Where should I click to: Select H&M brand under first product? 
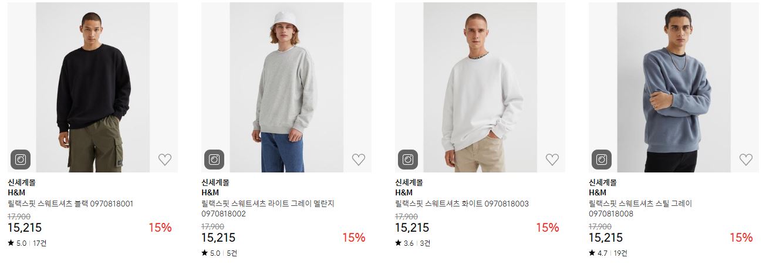(x=16, y=192)
